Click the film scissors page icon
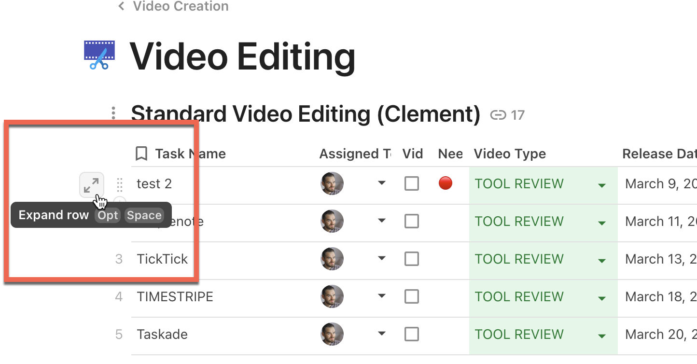This screenshot has height=364, width=697. (99, 55)
